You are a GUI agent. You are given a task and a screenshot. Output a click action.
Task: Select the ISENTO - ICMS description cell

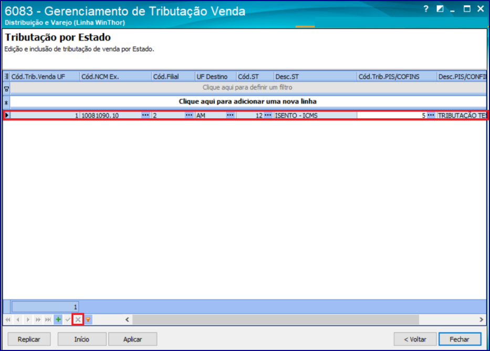[x=315, y=115]
